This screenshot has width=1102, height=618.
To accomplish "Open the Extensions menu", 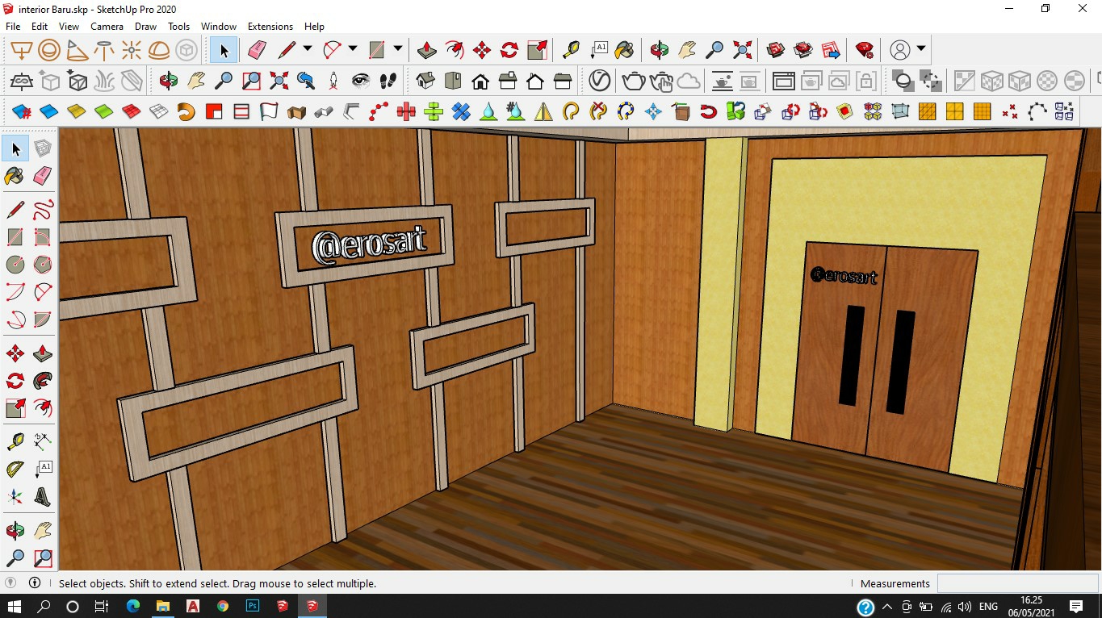I will click(270, 27).
